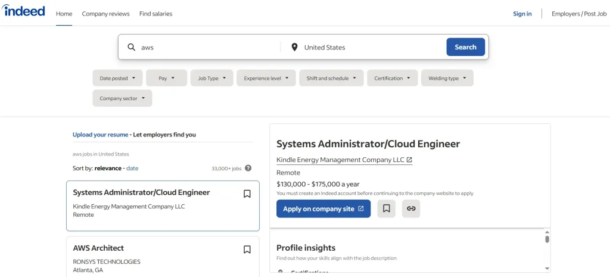Image resolution: width=610 pixels, height=277 pixels.
Task: Open the Shift and schedule filter
Action: 331,78
